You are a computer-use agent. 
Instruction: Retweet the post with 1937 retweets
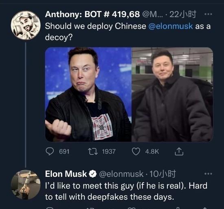[x=93, y=151]
